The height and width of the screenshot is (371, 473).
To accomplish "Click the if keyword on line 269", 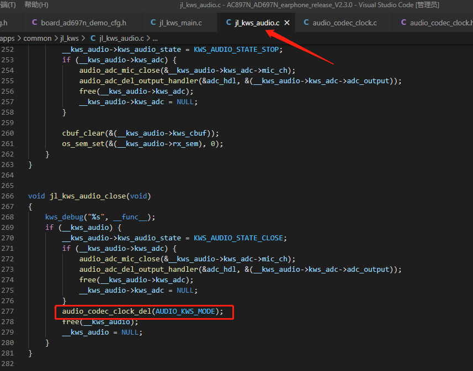I will tap(50, 228).
